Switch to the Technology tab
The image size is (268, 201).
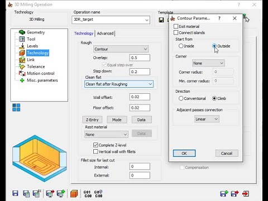pyautogui.click(x=84, y=33)
